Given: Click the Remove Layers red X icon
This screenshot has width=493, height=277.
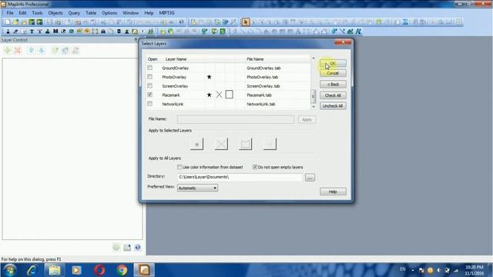Looking at the screenshot, I should tap(18, 50).
